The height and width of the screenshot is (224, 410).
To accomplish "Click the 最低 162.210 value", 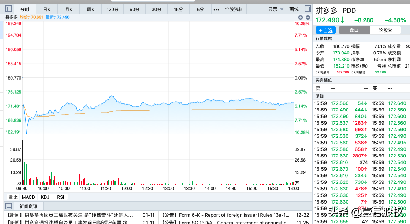I will tap(341, 66).
